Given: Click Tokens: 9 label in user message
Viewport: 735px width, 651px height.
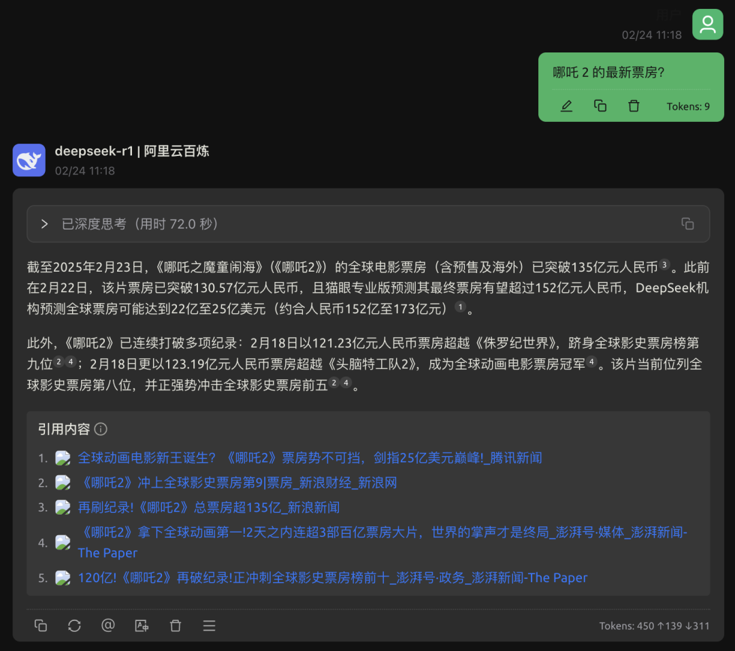Looking at the screenshot, I should tap(688, 106).
